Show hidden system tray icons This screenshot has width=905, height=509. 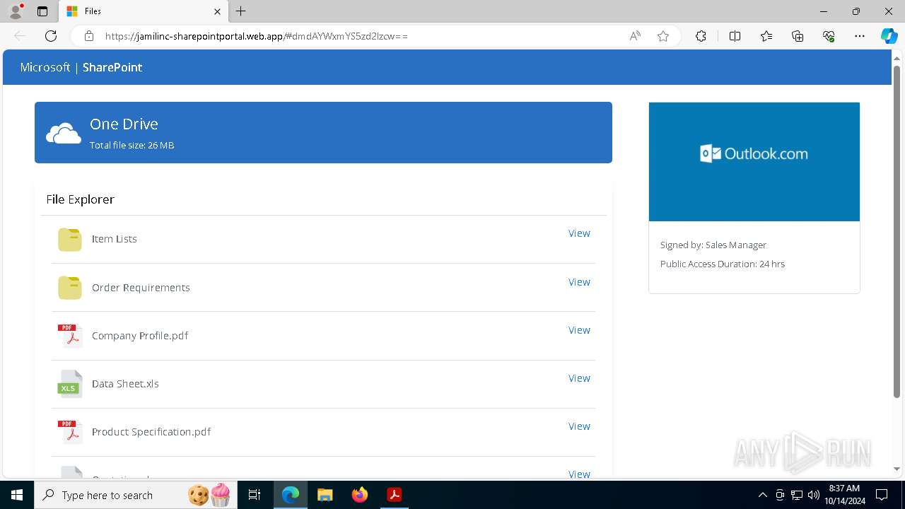coord(762,495)
